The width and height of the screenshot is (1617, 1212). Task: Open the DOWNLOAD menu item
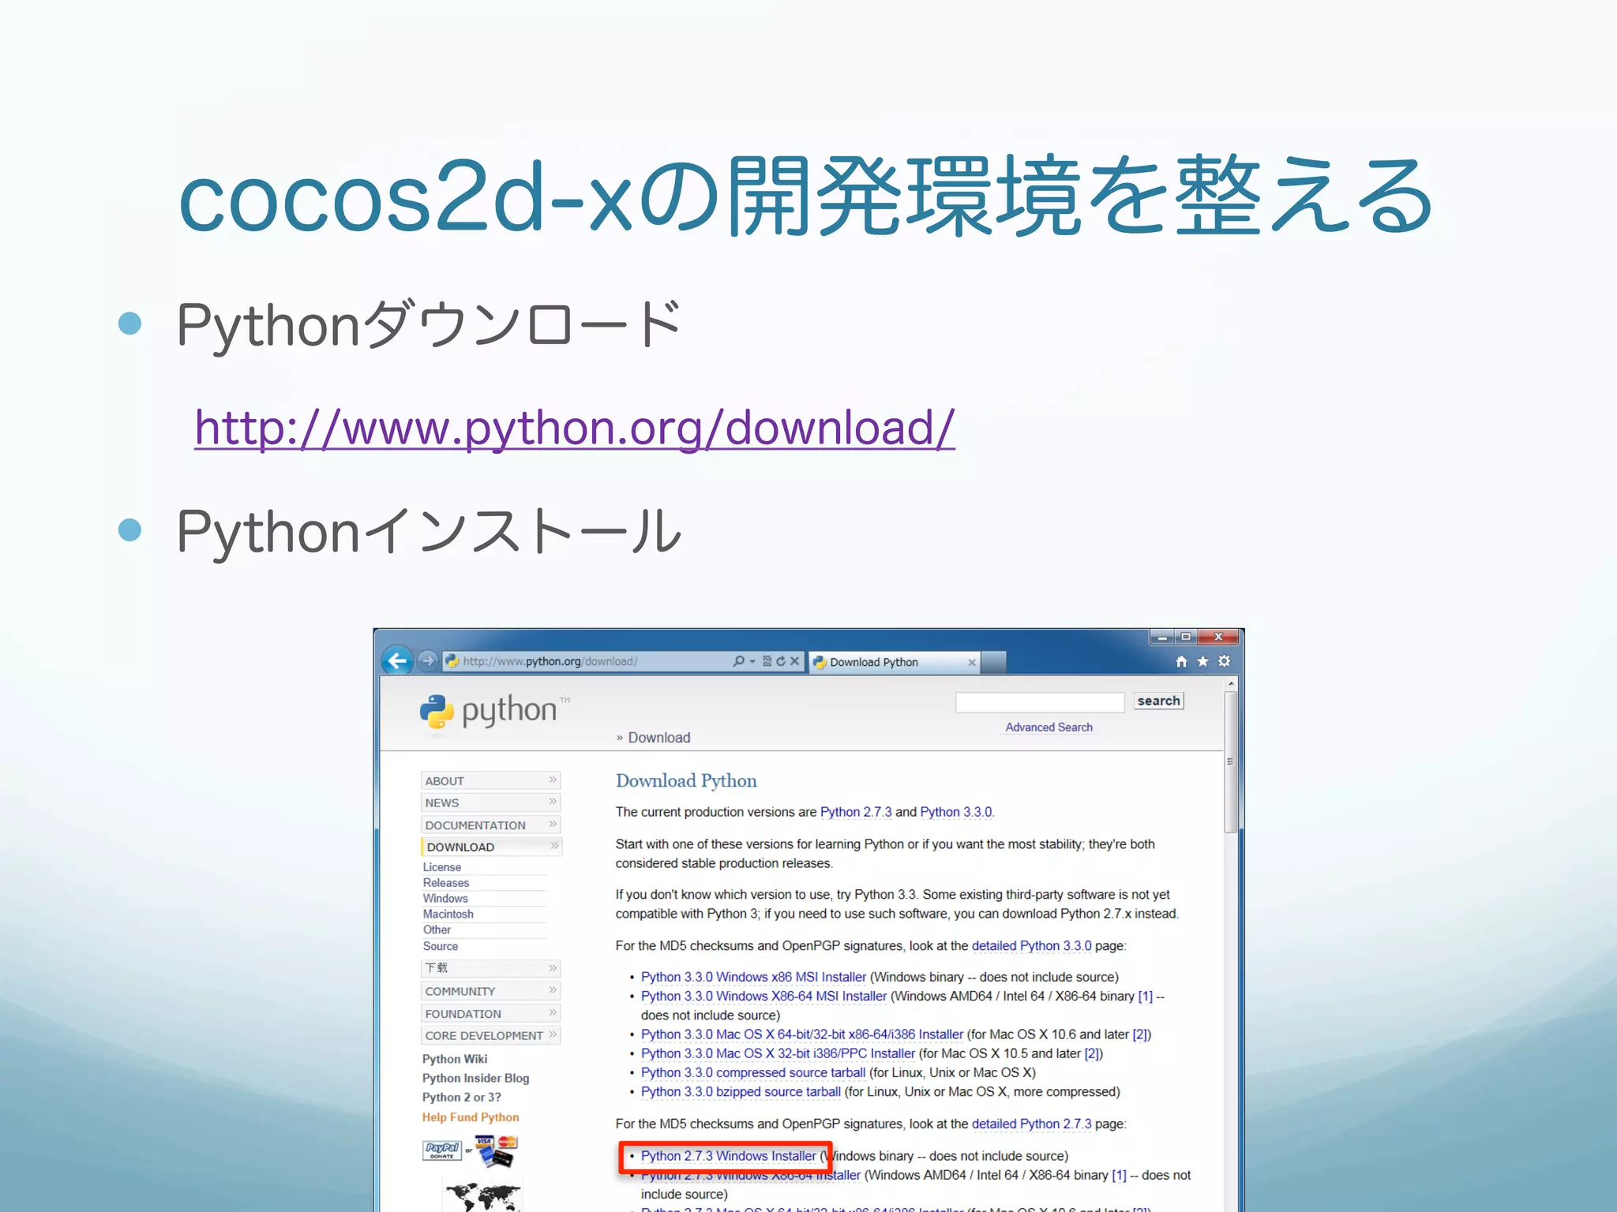tap(491, 847)
